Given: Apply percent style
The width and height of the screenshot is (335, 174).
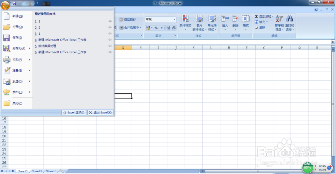Looking at the screenshot, I should tap(156, 28).
